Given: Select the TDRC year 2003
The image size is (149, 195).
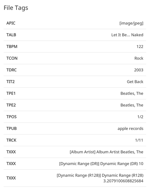Looking at the screenshot, I should [138, 70].
